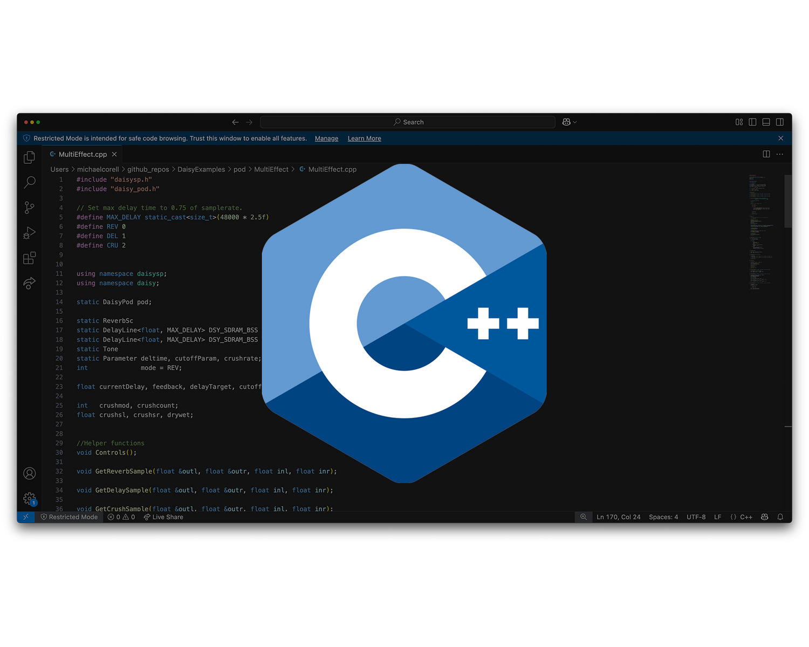Go back with the left arrow
The height and width of the screenshot is (647, 809).
(x=235, y=122)
